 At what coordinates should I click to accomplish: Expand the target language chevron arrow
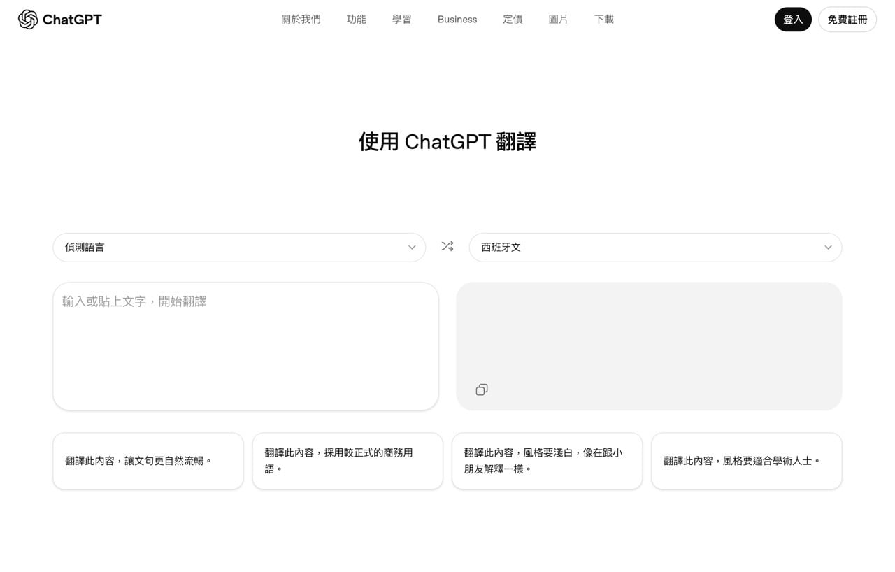(828, 247)
